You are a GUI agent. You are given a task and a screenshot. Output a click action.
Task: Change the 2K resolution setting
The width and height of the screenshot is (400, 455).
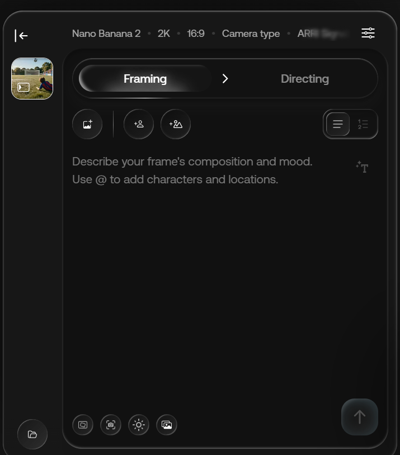point(163,34)
